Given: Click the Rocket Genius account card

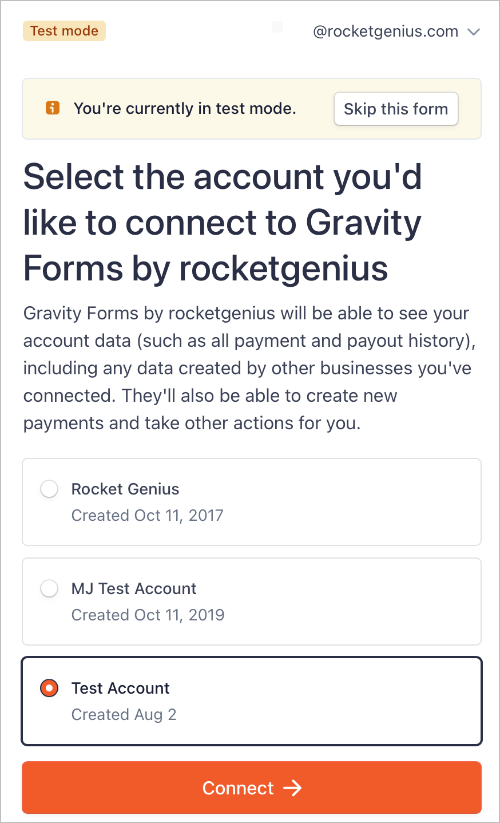Looking at the screenshot, I should coord(252,502).
